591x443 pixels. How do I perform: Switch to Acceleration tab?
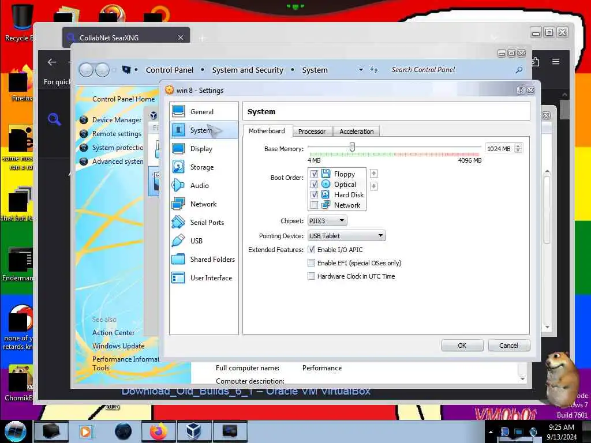pyautogui.click(x=356, y=132)
